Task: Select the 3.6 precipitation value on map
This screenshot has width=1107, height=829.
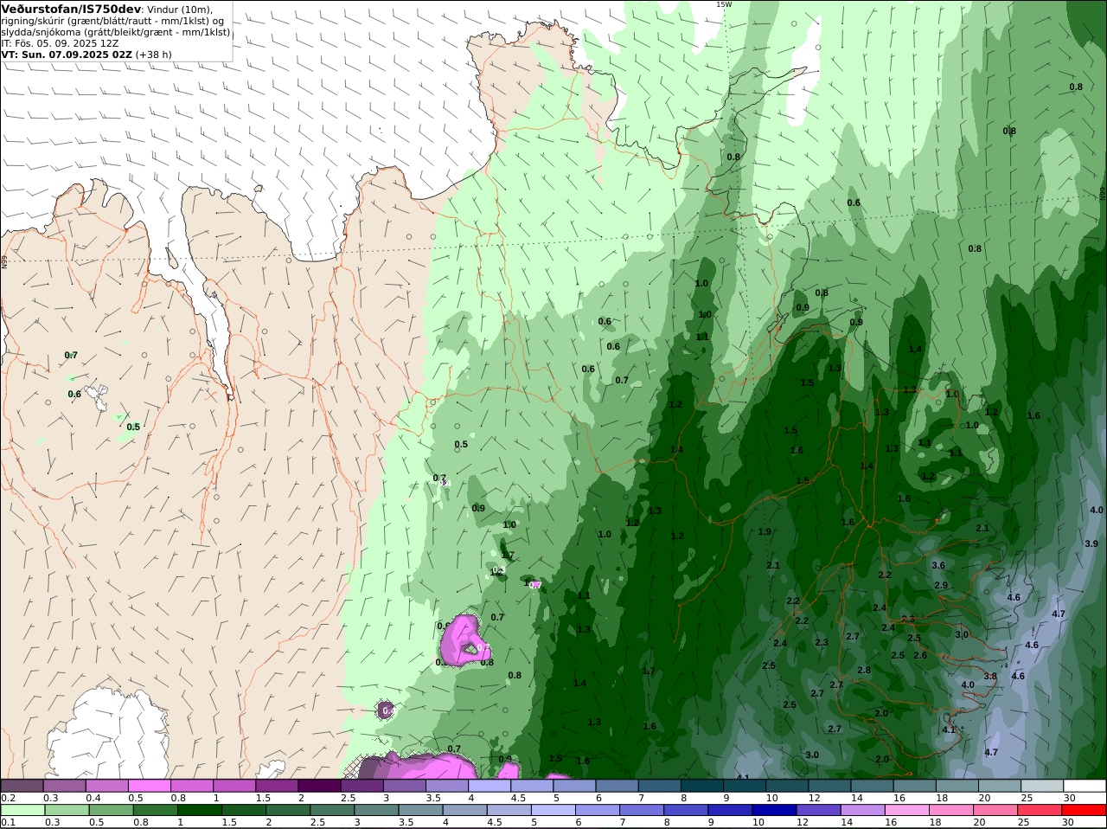Action: pyautogui.click(x=937, y=565)
